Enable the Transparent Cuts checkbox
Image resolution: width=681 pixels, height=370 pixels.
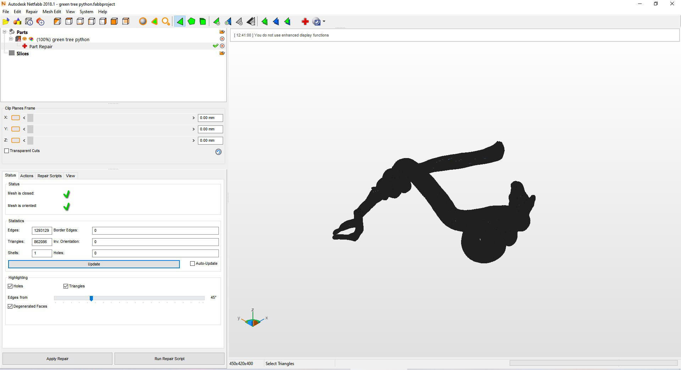coord(7,151)
